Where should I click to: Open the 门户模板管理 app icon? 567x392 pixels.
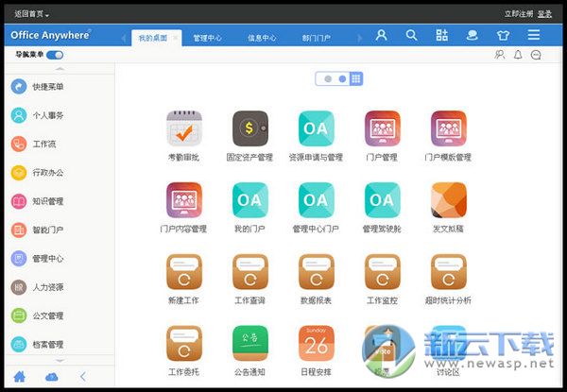[x=448, y=128]
